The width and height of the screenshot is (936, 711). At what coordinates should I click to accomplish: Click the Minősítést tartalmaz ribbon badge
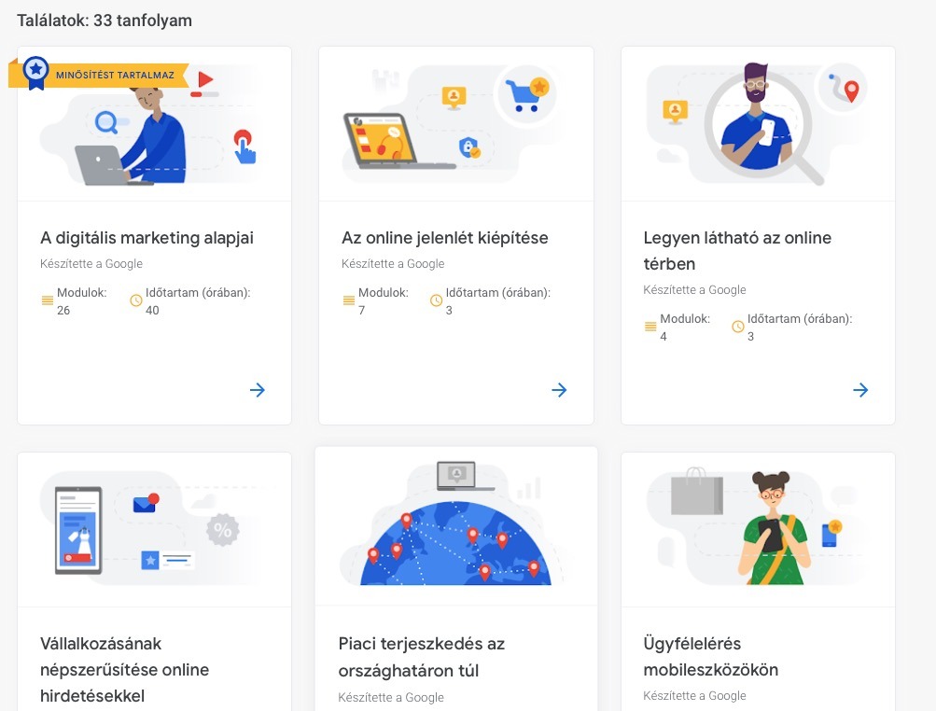[x=99, y=75]
